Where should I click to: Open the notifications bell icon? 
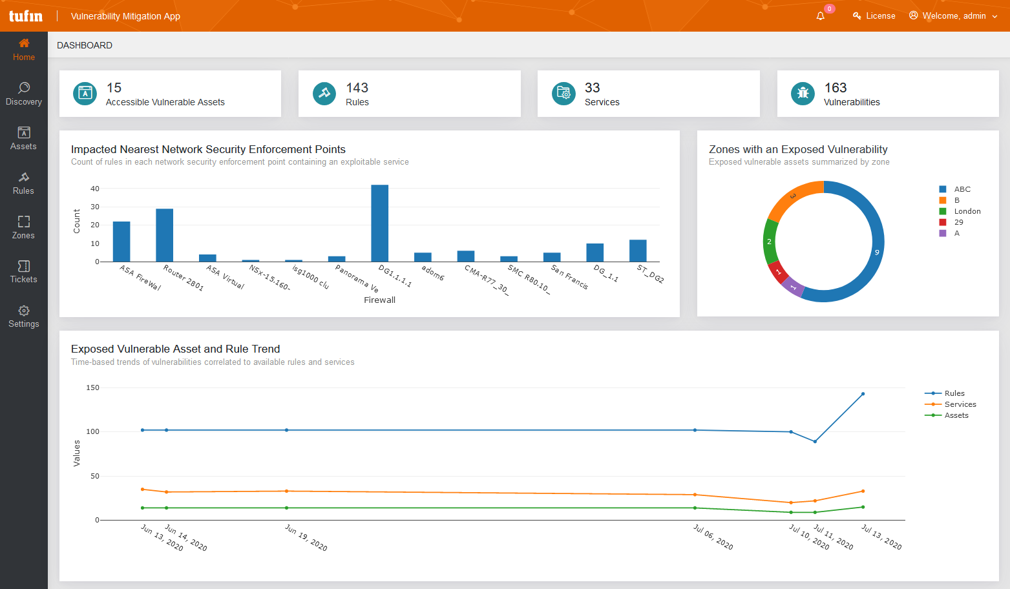[821, 16]
